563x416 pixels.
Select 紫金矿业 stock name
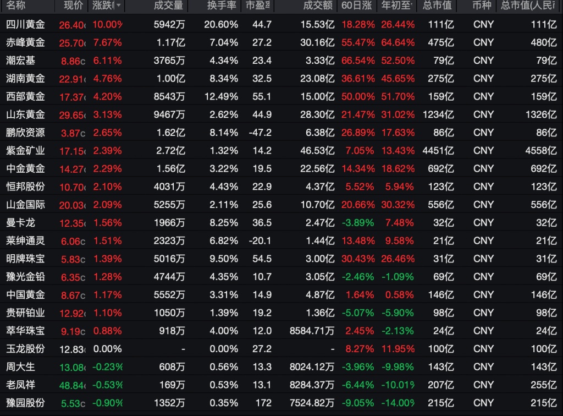pos(25,151)
